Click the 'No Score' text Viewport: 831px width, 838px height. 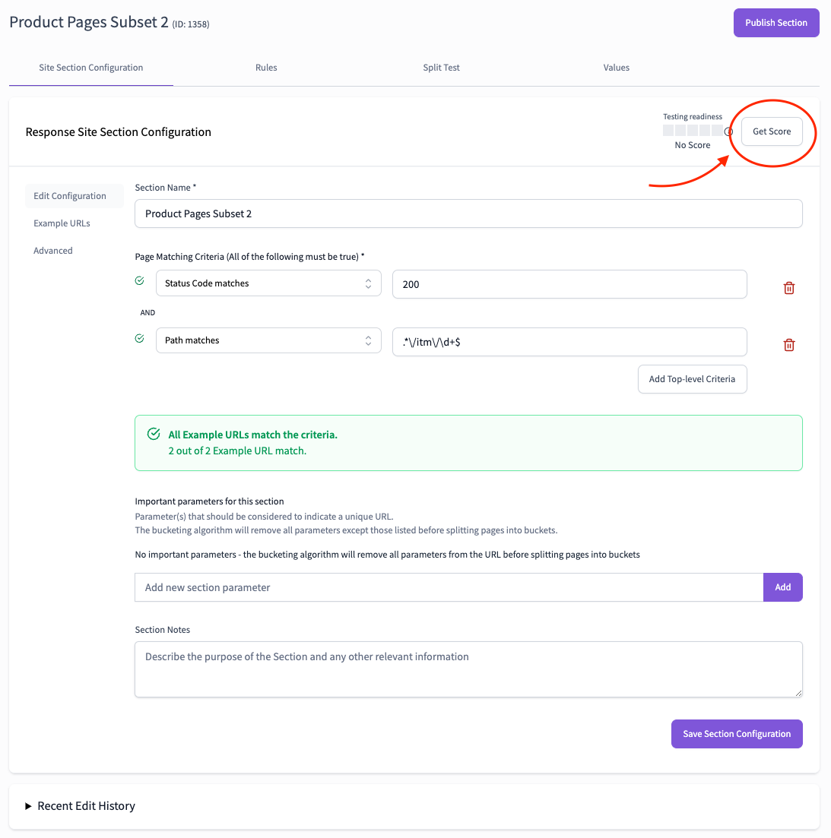coord(693,145)
